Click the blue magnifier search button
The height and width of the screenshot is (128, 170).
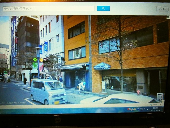tap(103, 8)
